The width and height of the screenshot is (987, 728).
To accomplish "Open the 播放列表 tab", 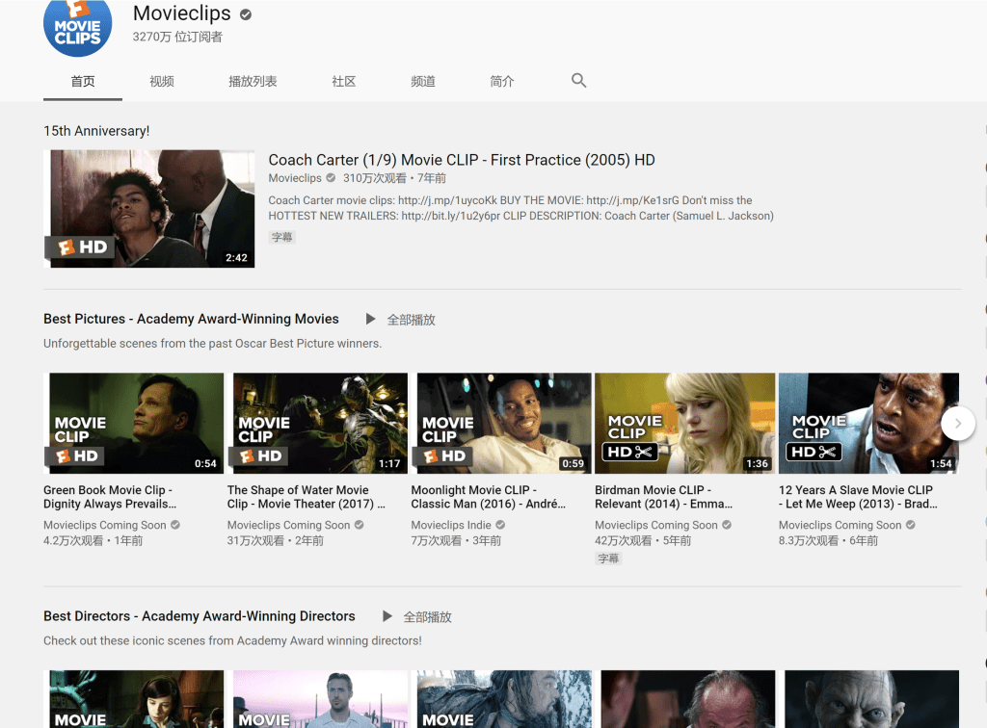I will pyautogui.click(x=253, y=82).
